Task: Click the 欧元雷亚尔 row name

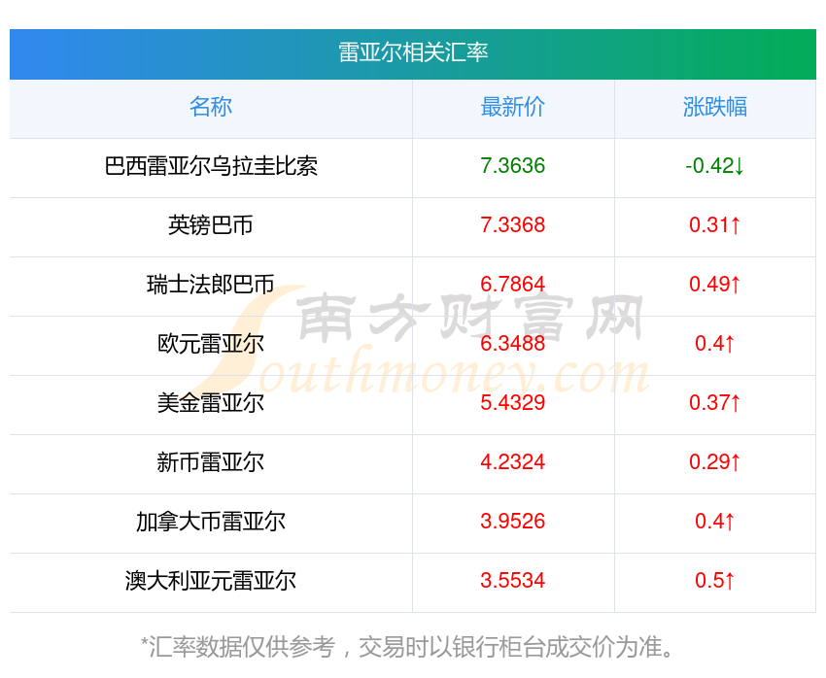Action: click(x=211, y=344)
